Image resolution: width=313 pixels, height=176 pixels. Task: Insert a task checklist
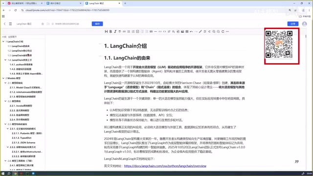click(x=137, y=31)
